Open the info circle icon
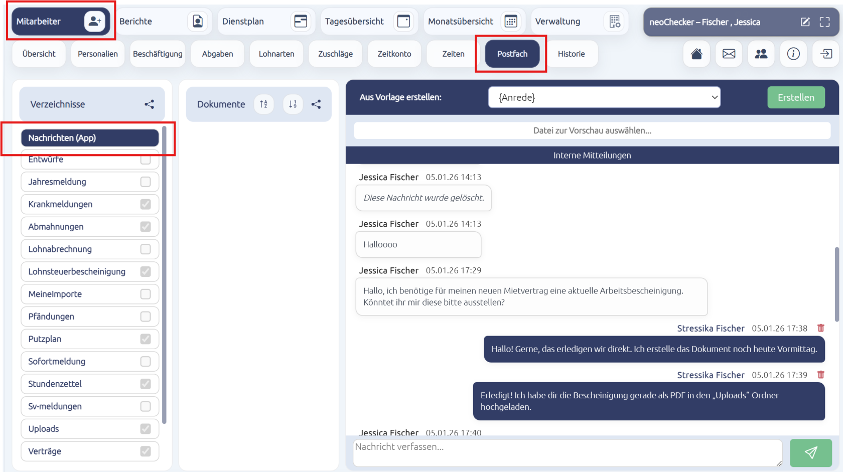Image resolution: width=843 pixels, height=472 pixels. [x=793, y=54]
